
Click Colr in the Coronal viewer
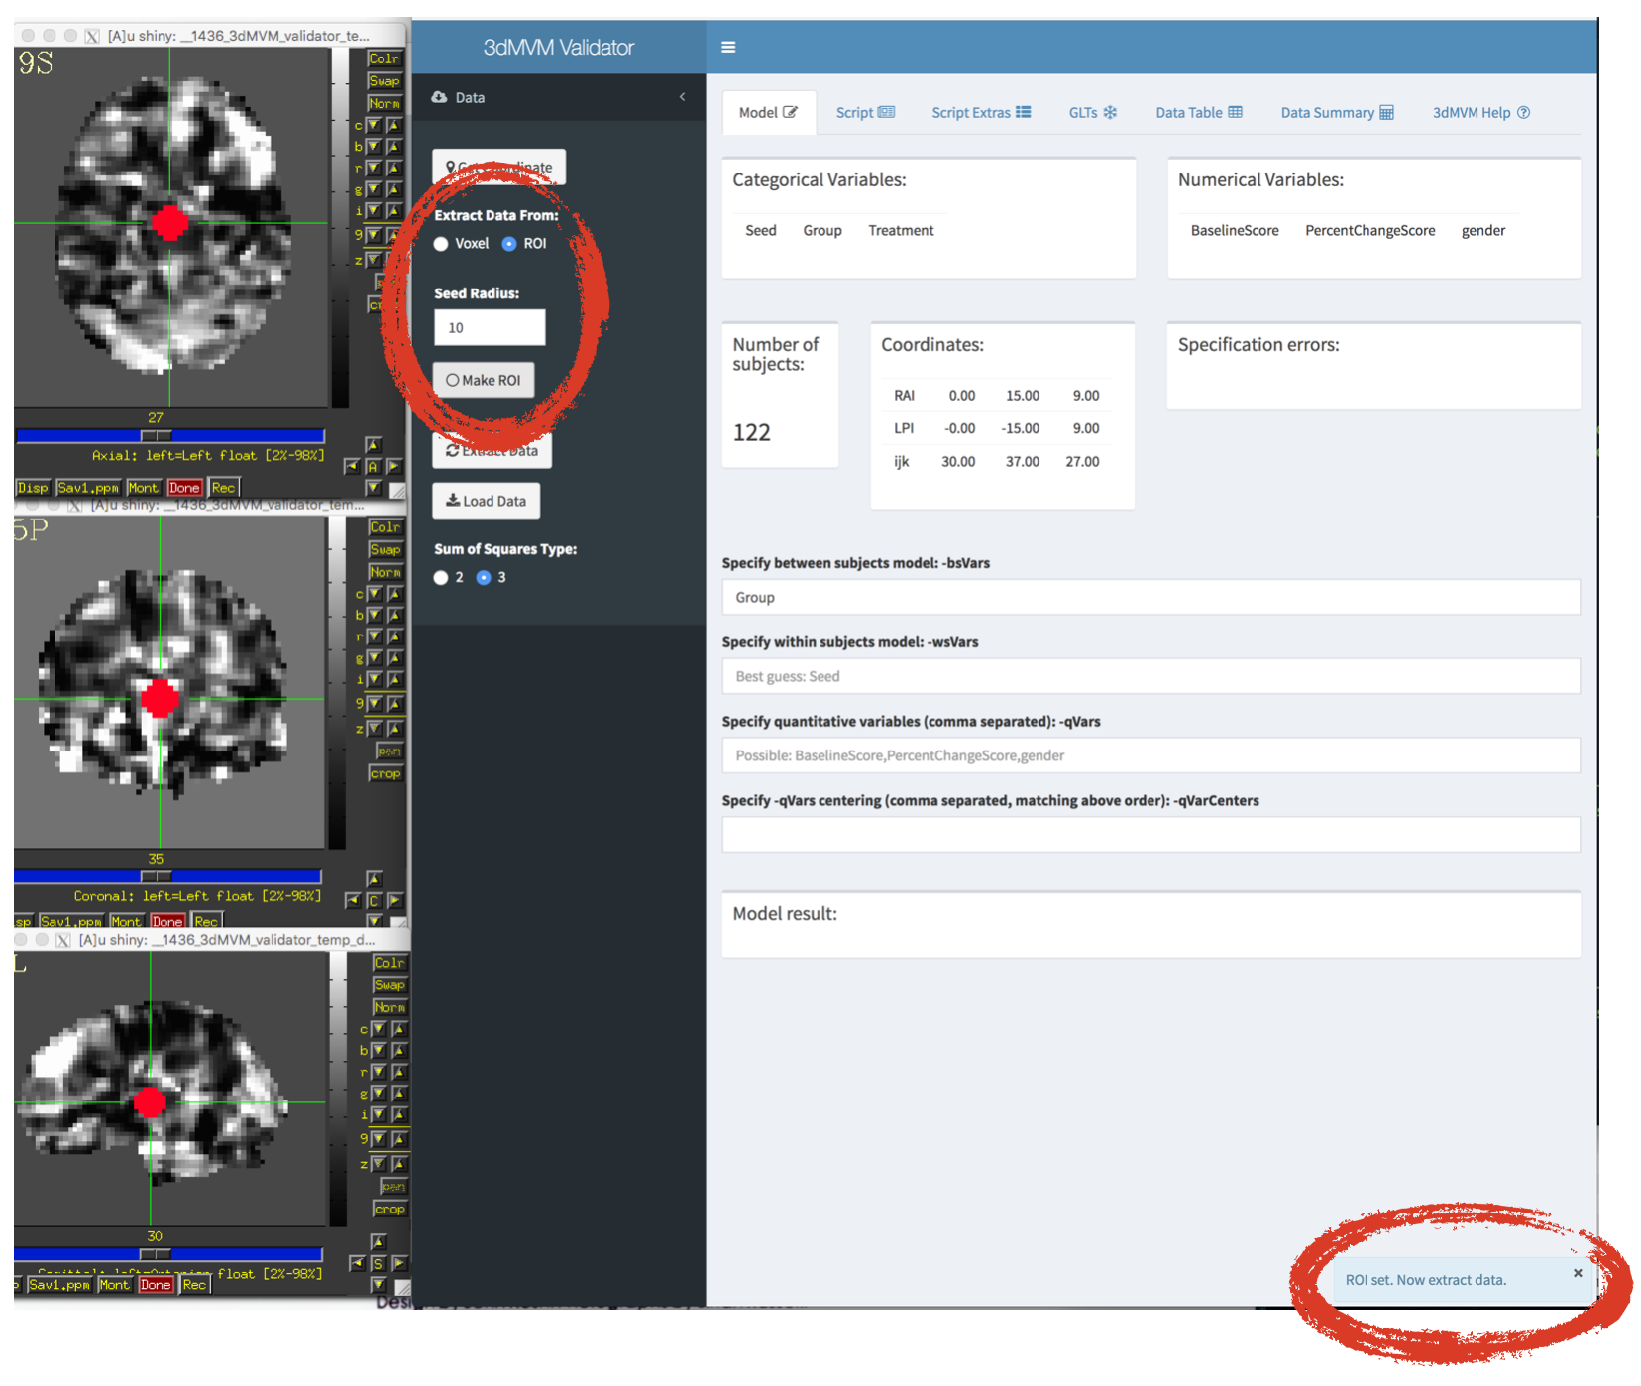point(385,527)
